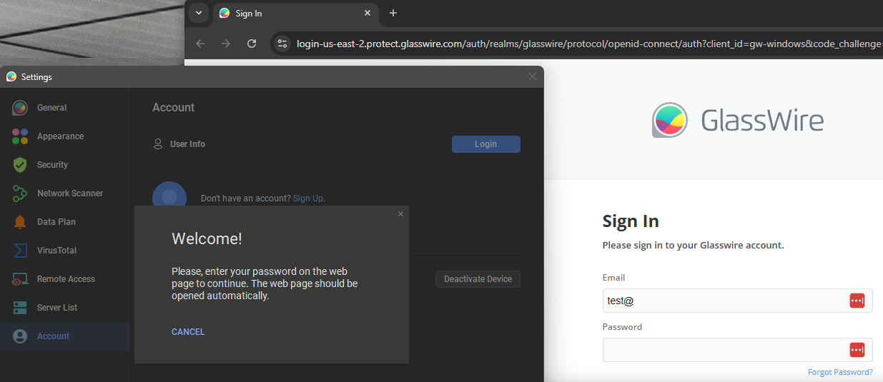The image size is (883, 382).
Task: Click the blue Login button
Action: coord(485,144)
